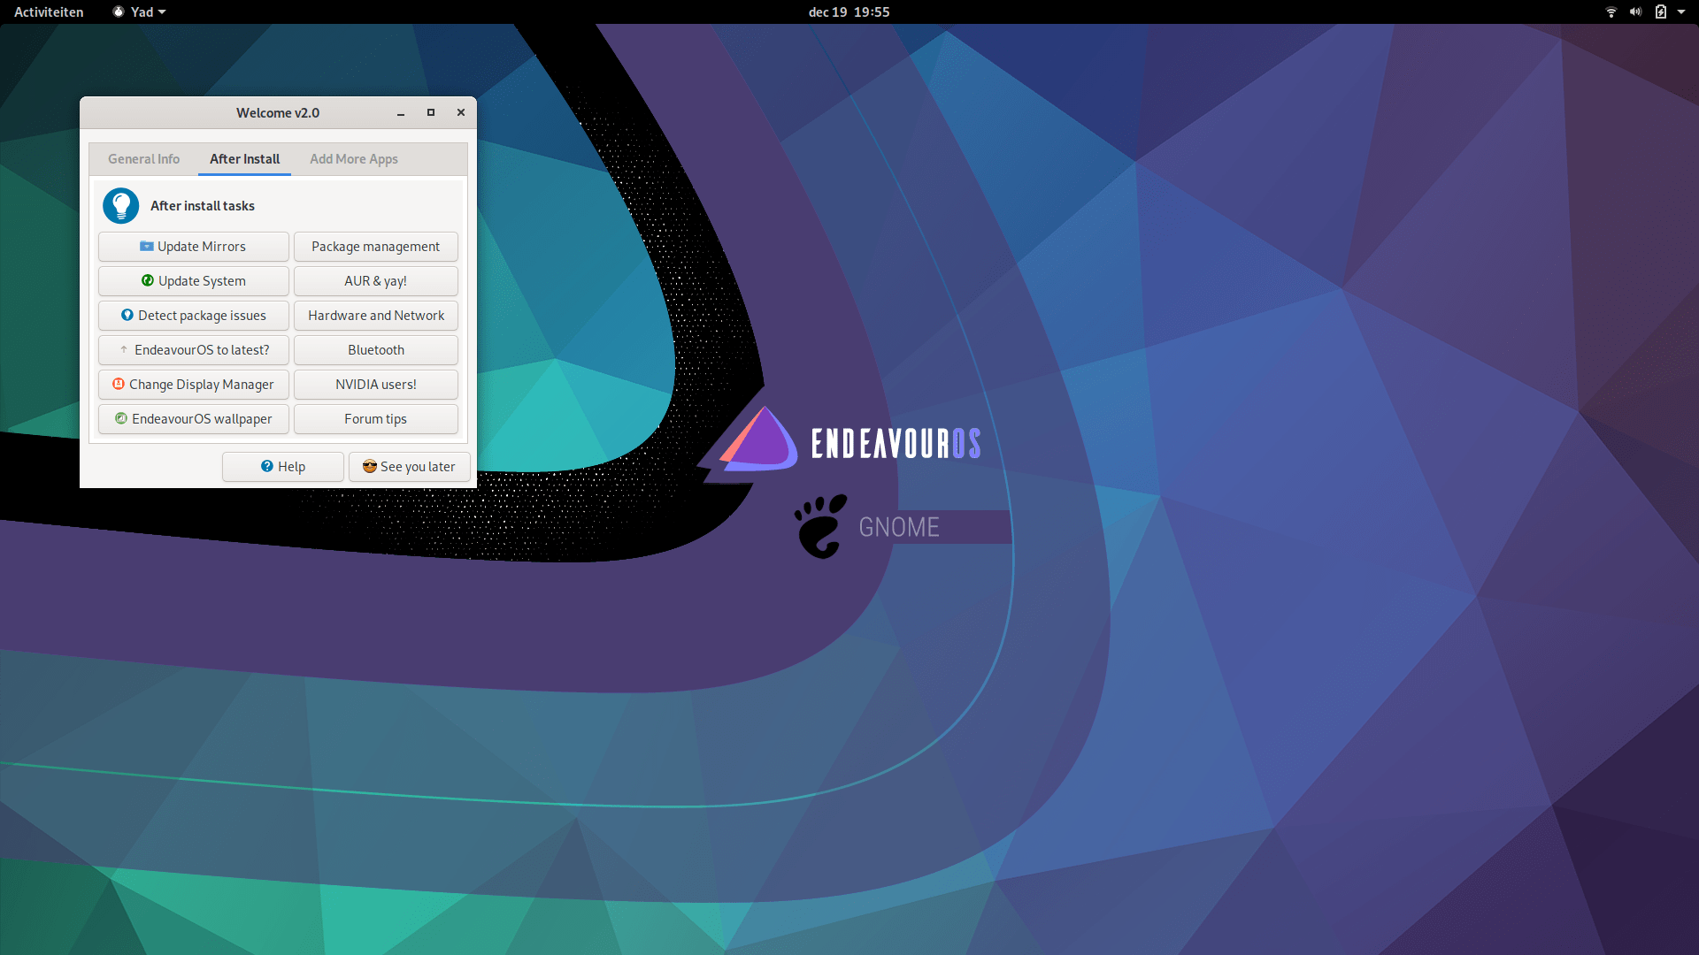Click the green Update System icon
This screenshot has height=955, width=1699.
(148, 281)
